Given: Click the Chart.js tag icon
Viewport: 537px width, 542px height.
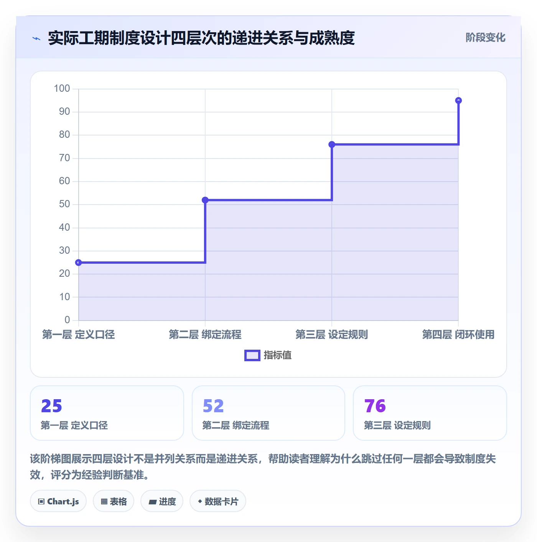Looking at the screenshot, I should pos(41,501).
